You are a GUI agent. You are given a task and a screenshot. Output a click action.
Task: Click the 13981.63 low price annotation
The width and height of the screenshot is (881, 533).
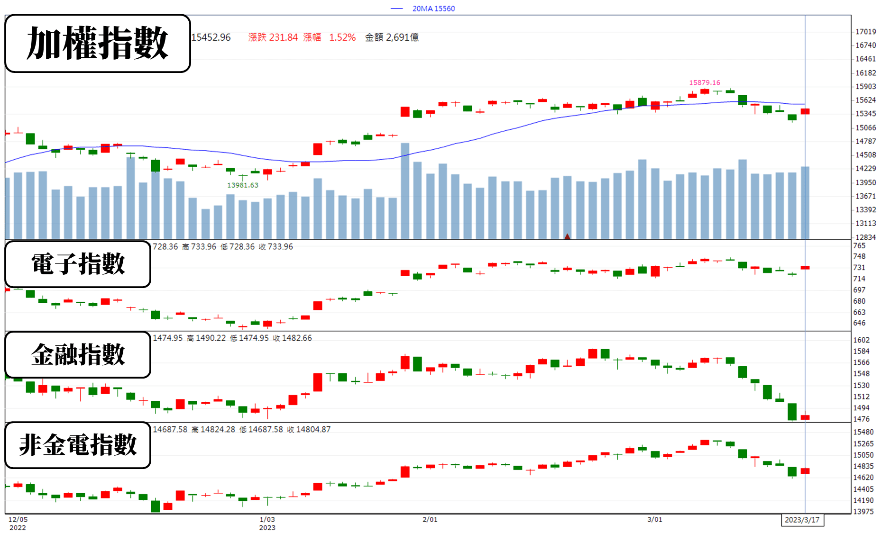(243, 185)
